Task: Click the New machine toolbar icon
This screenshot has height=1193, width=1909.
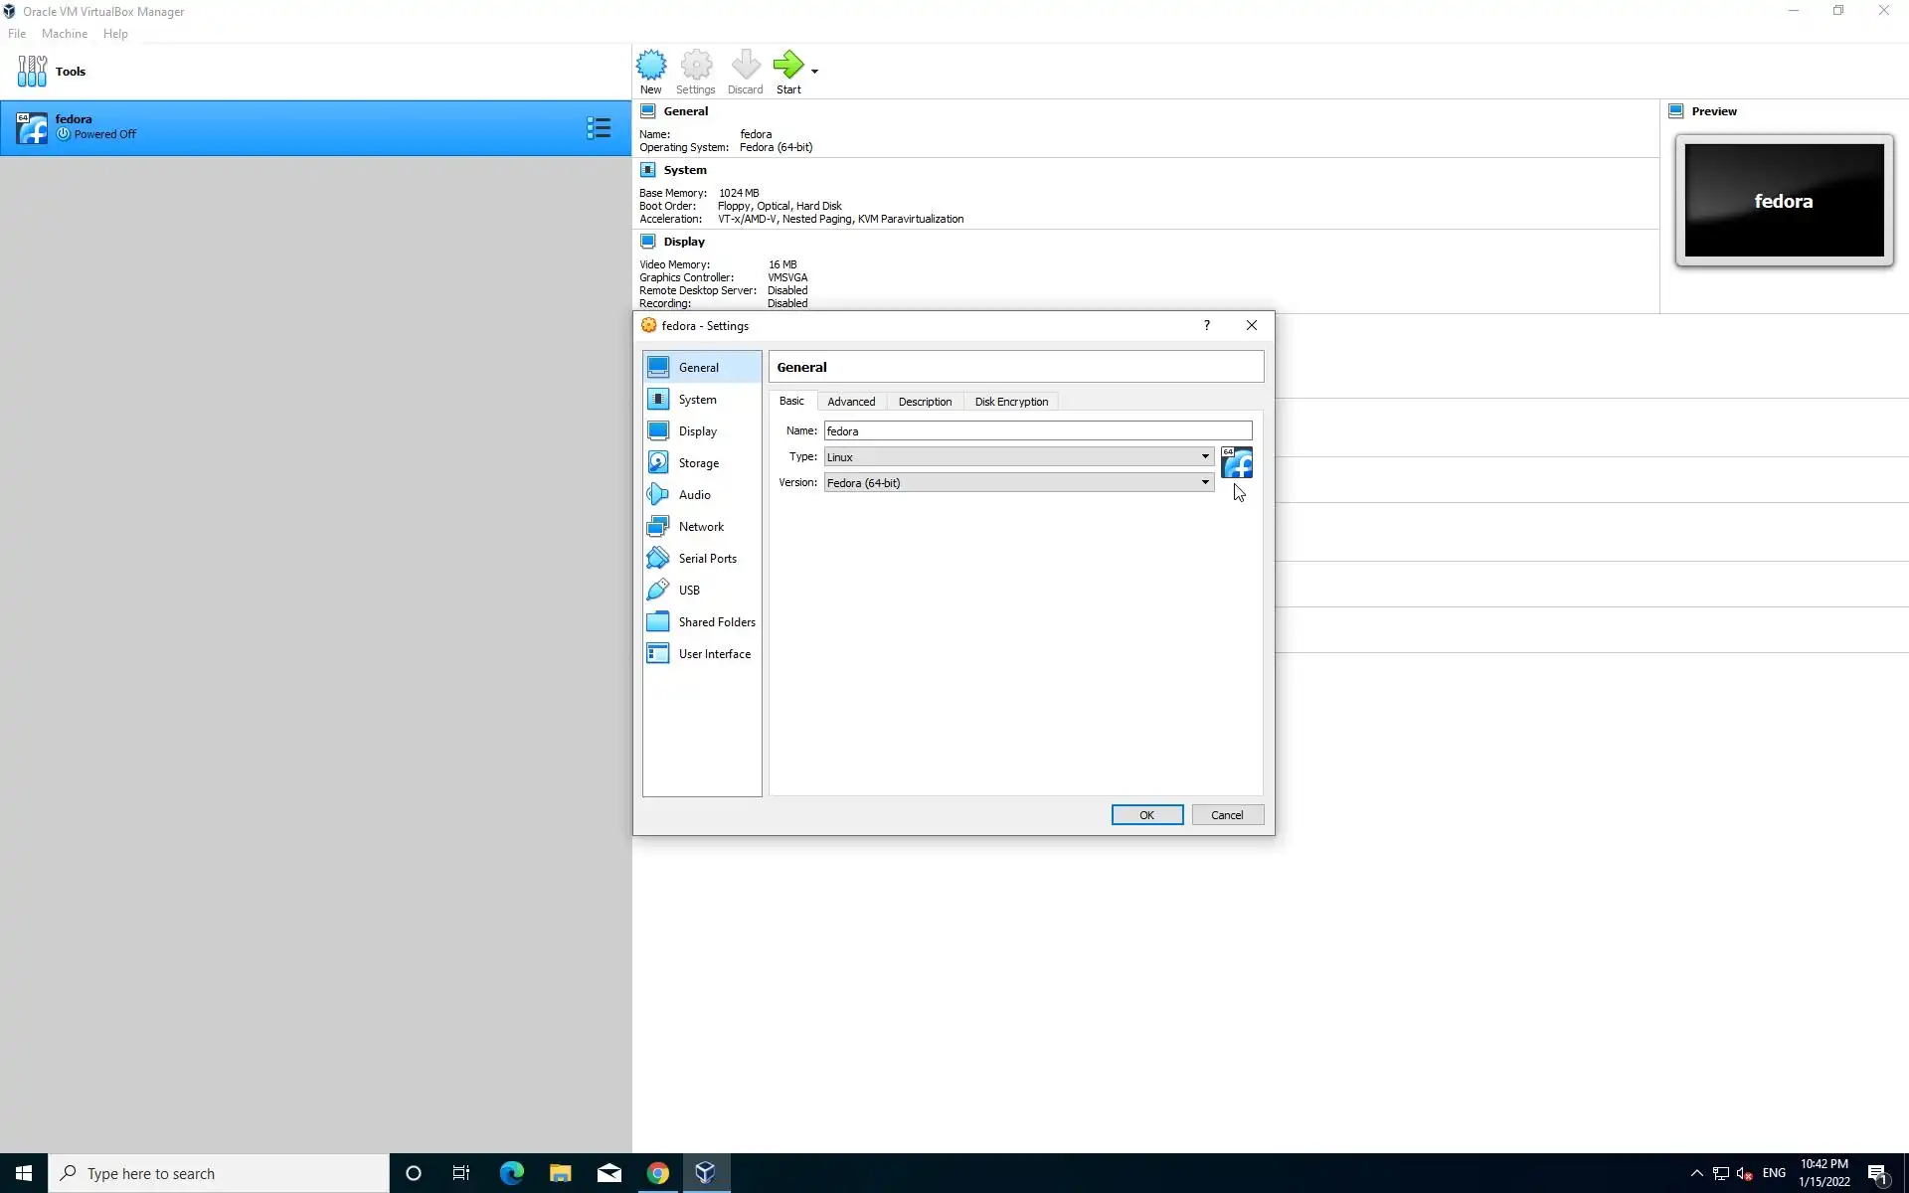Action: [x=651, y=72]
